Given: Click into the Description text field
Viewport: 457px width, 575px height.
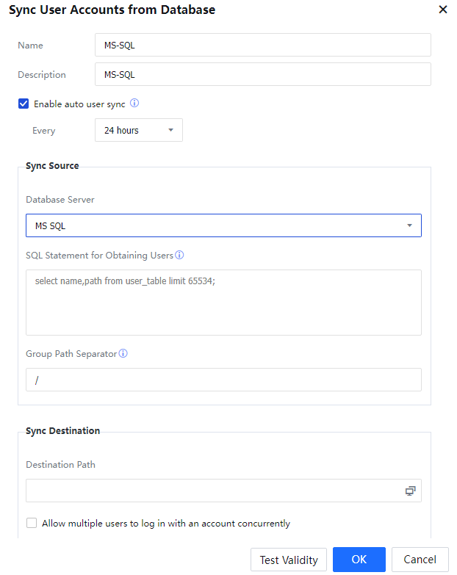Looking at the screenshot, I should [x=262, y=74].
